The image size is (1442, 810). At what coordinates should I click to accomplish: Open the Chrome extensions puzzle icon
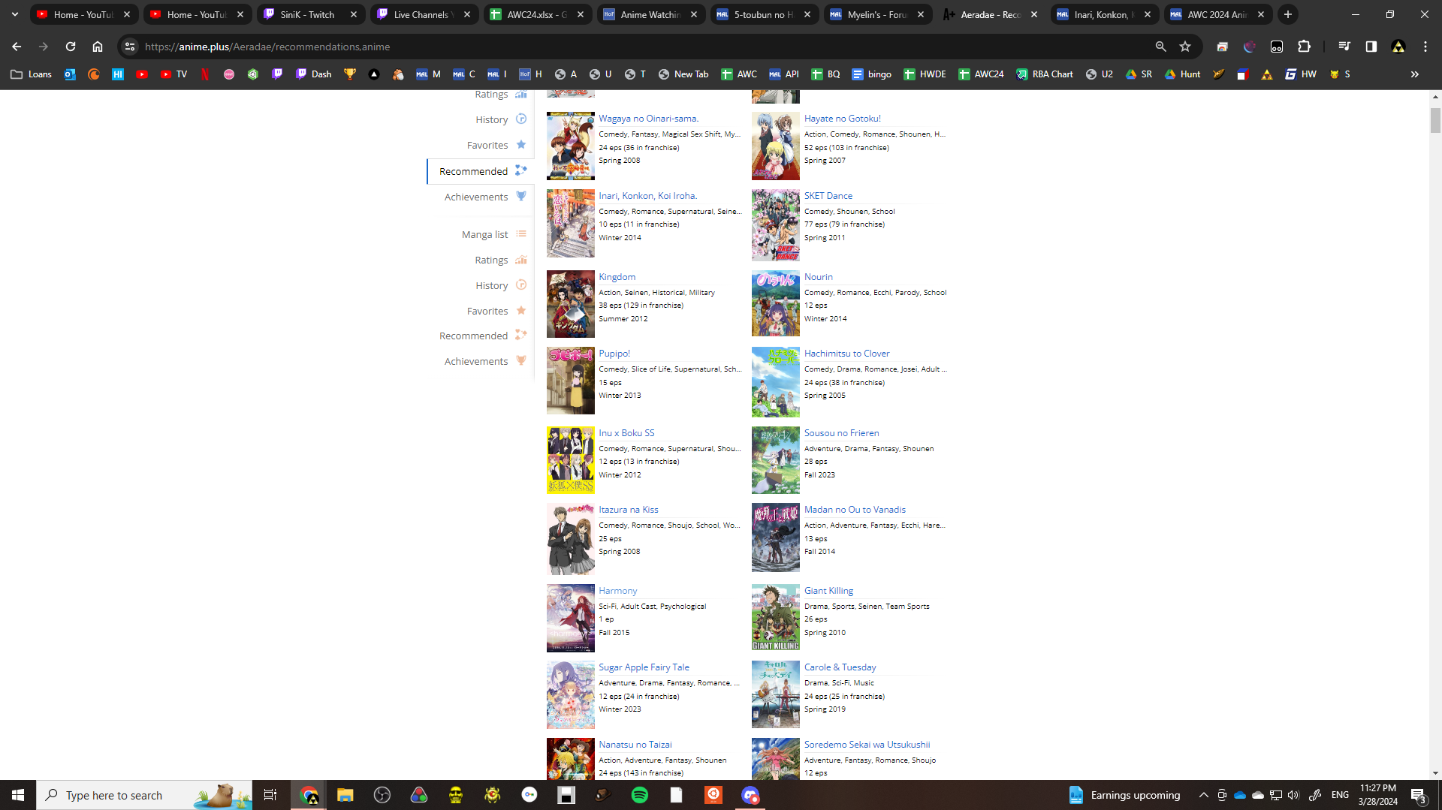point(1304,47)
